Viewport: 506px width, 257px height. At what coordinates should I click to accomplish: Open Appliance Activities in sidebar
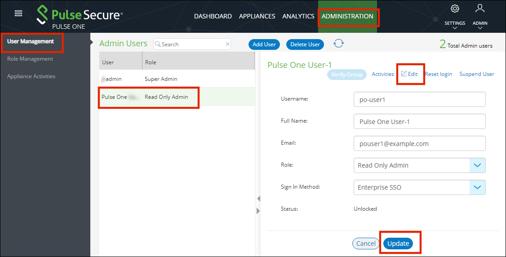click(x=31, y=76)
